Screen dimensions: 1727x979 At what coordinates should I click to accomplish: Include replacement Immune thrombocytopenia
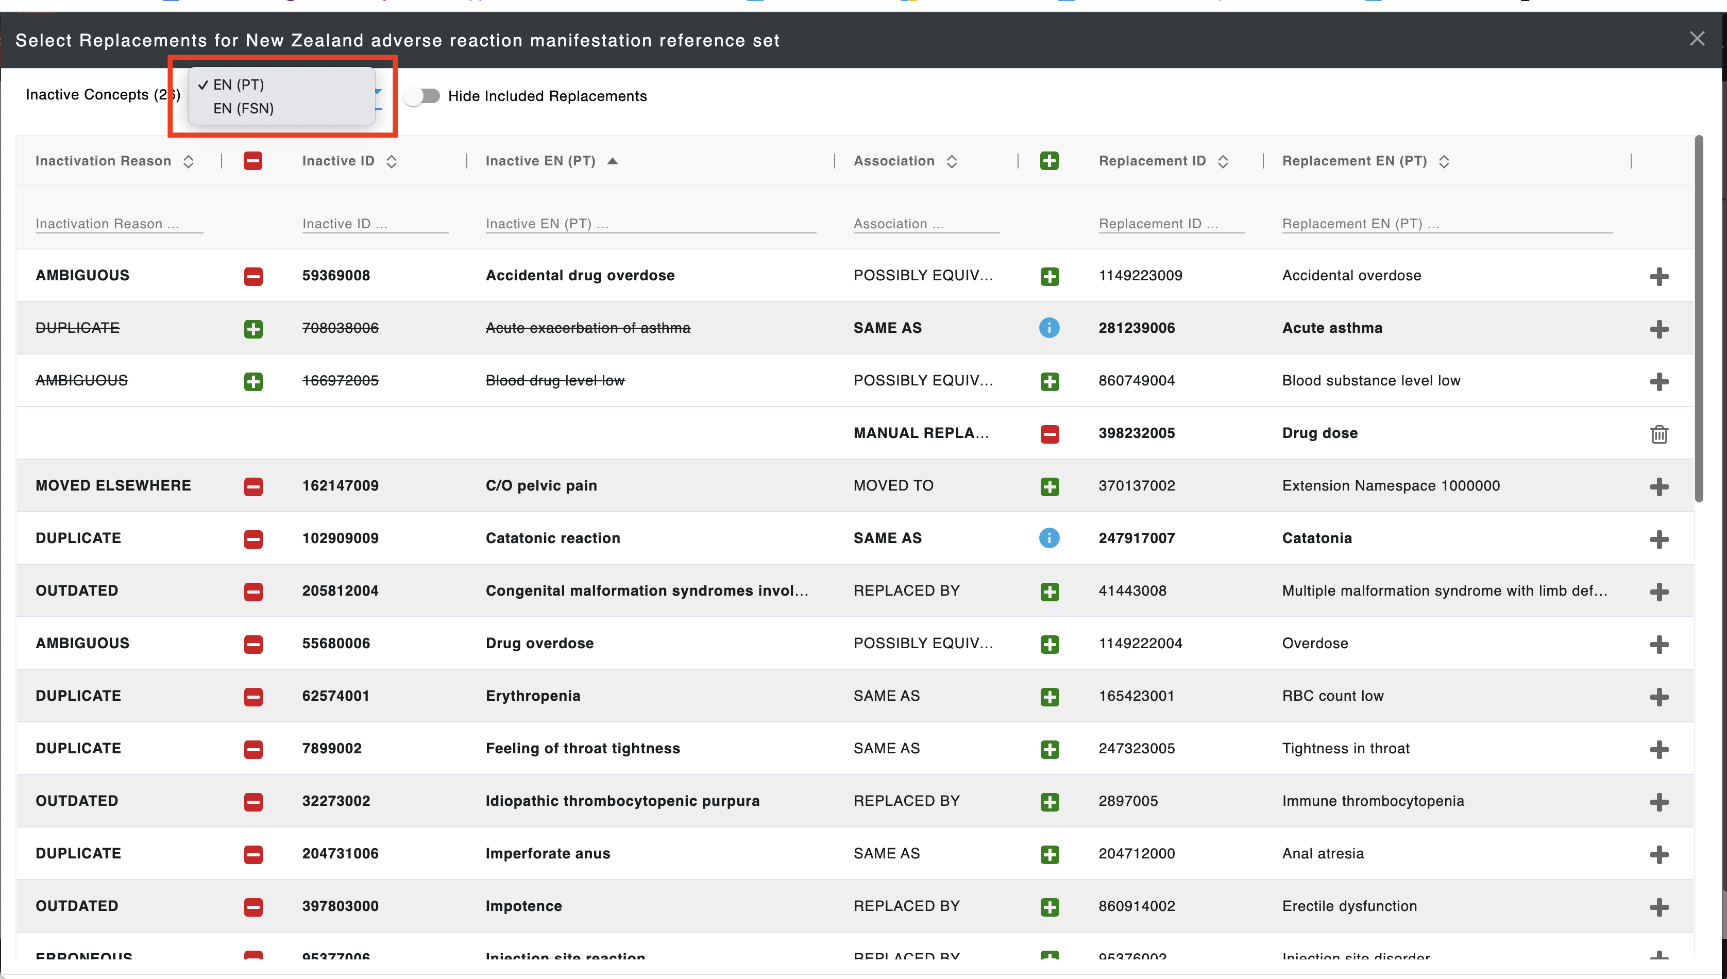click(x=1049, y=801)
